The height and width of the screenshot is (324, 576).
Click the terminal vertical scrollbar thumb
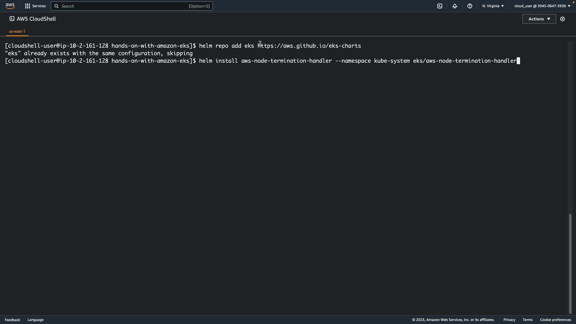point(570,263)
